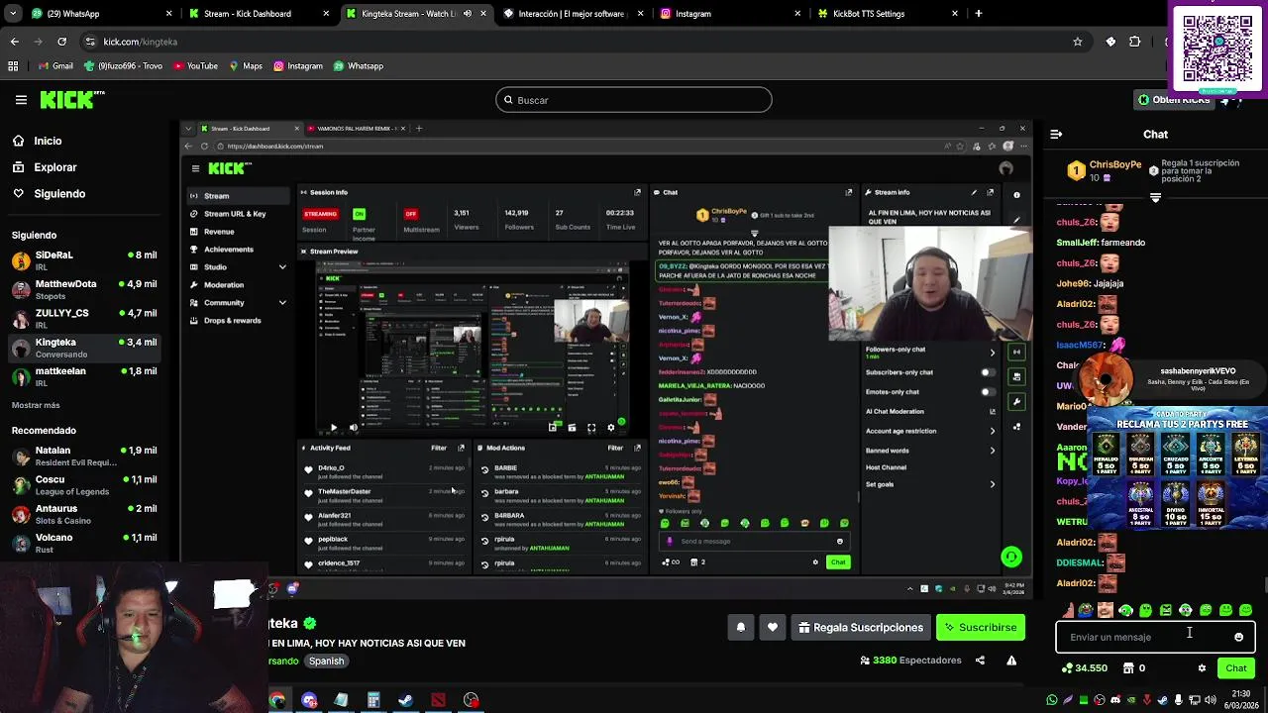This screenshot has height=713, width=1268.
Task: Report stream via warning triangle icon
Action: 1011,661
